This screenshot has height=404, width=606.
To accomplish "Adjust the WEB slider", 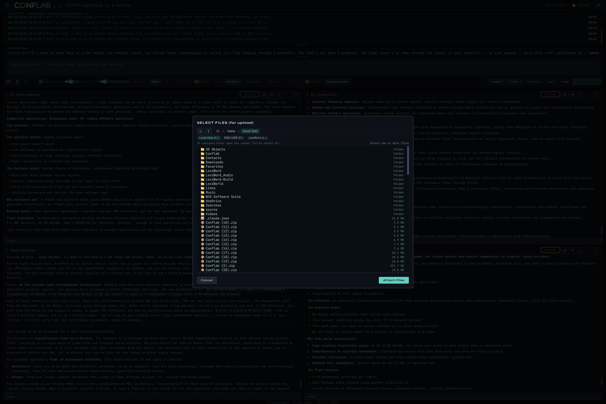I will coord(72,82).
